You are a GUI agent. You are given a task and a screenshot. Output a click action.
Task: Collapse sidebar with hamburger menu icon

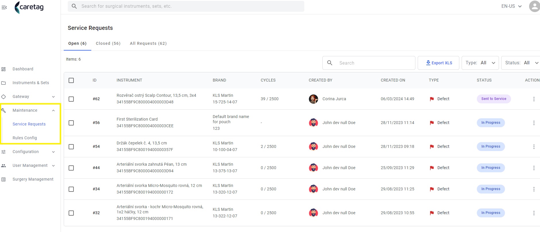pyautogui.click(x=4, y=7)
